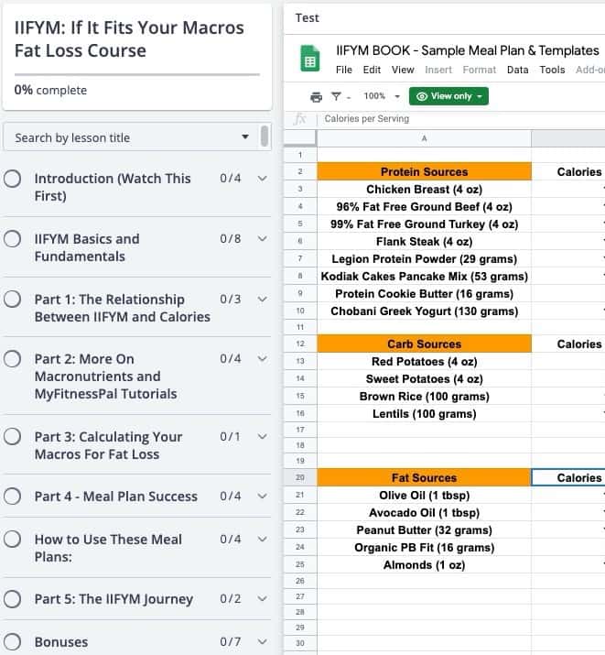
Task: Open the Test lesson title
Action: [308, 18]
